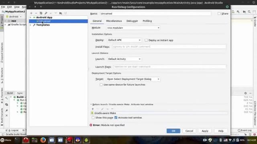
Task: Click the Bluetooth tray icon
Action: click(x=220, y=140)
